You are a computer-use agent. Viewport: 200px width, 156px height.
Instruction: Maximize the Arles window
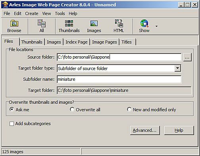(x=187, y=5)
